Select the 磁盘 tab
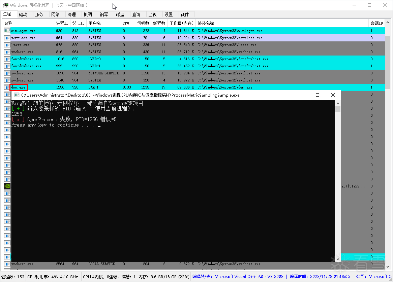The width and height of the screenshot is (393, 282). pos(120,14)
